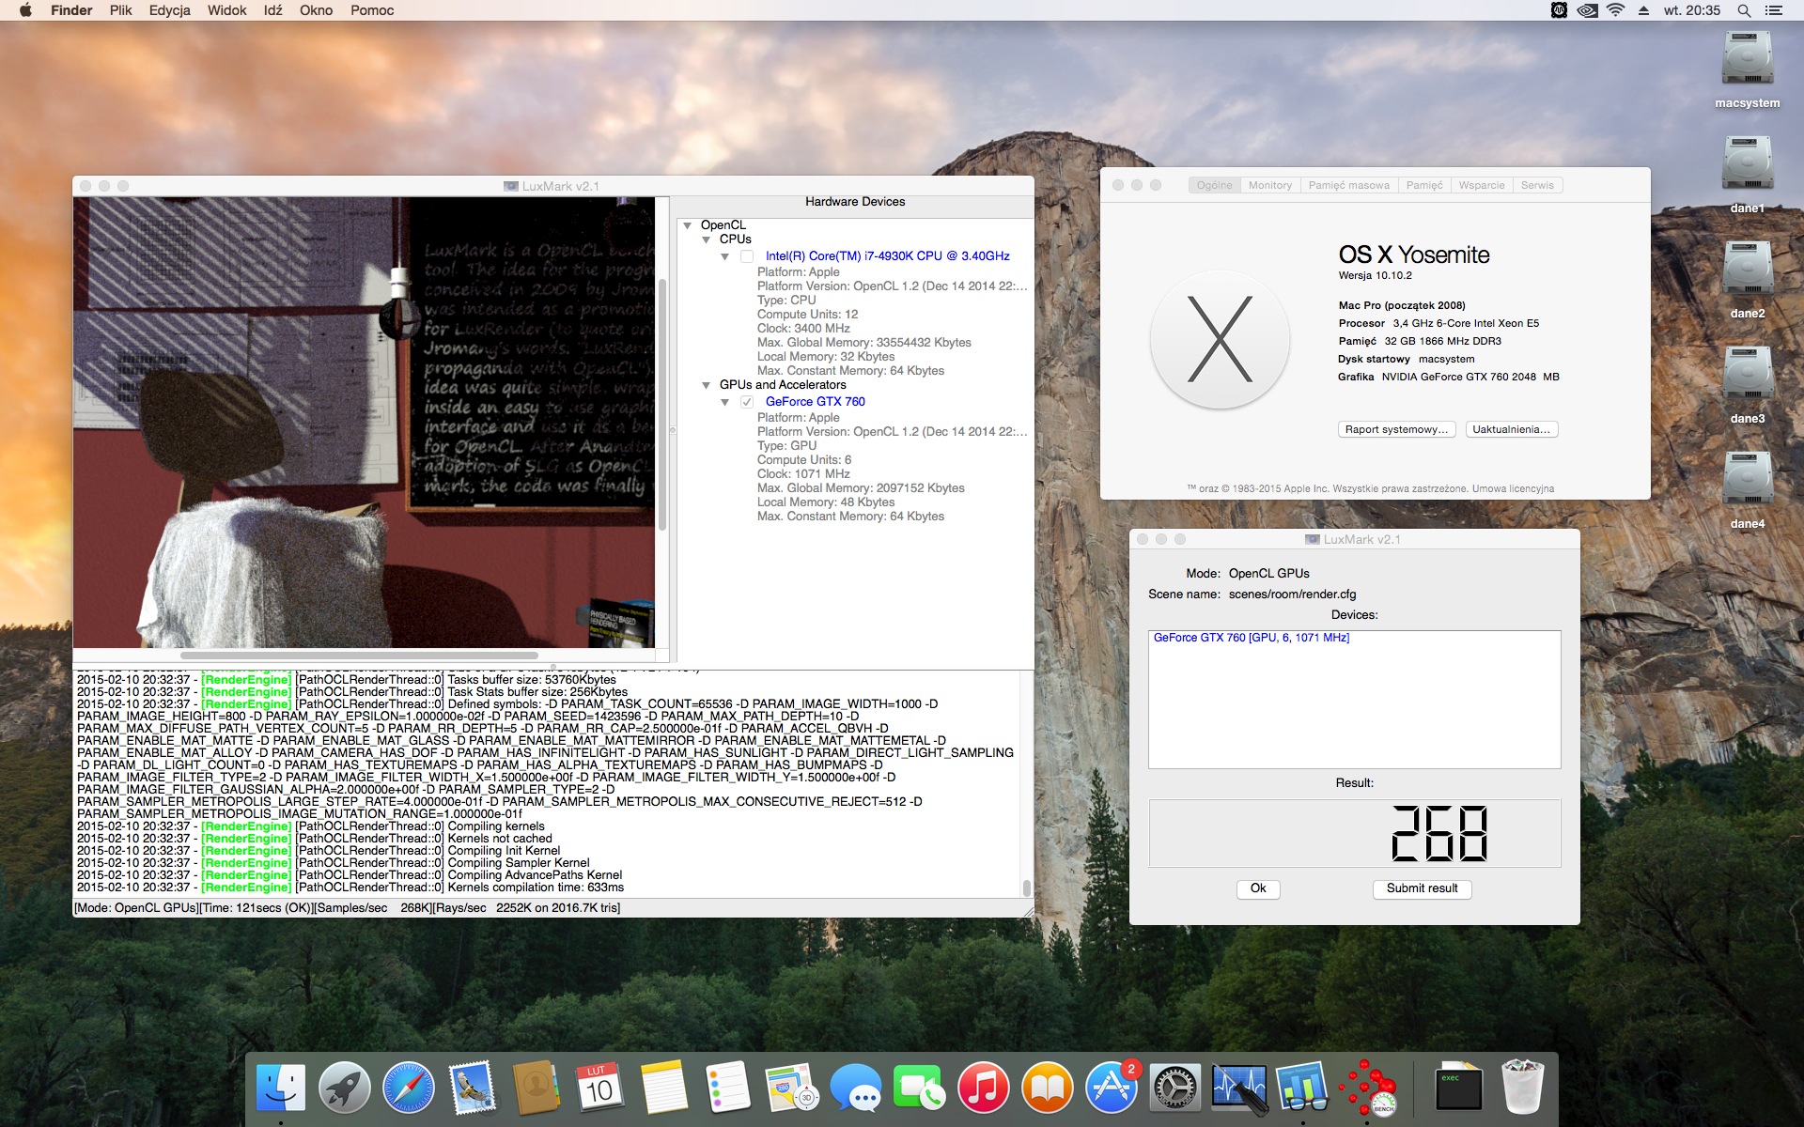Collapse the CPUs group

[x=707, y=239]
